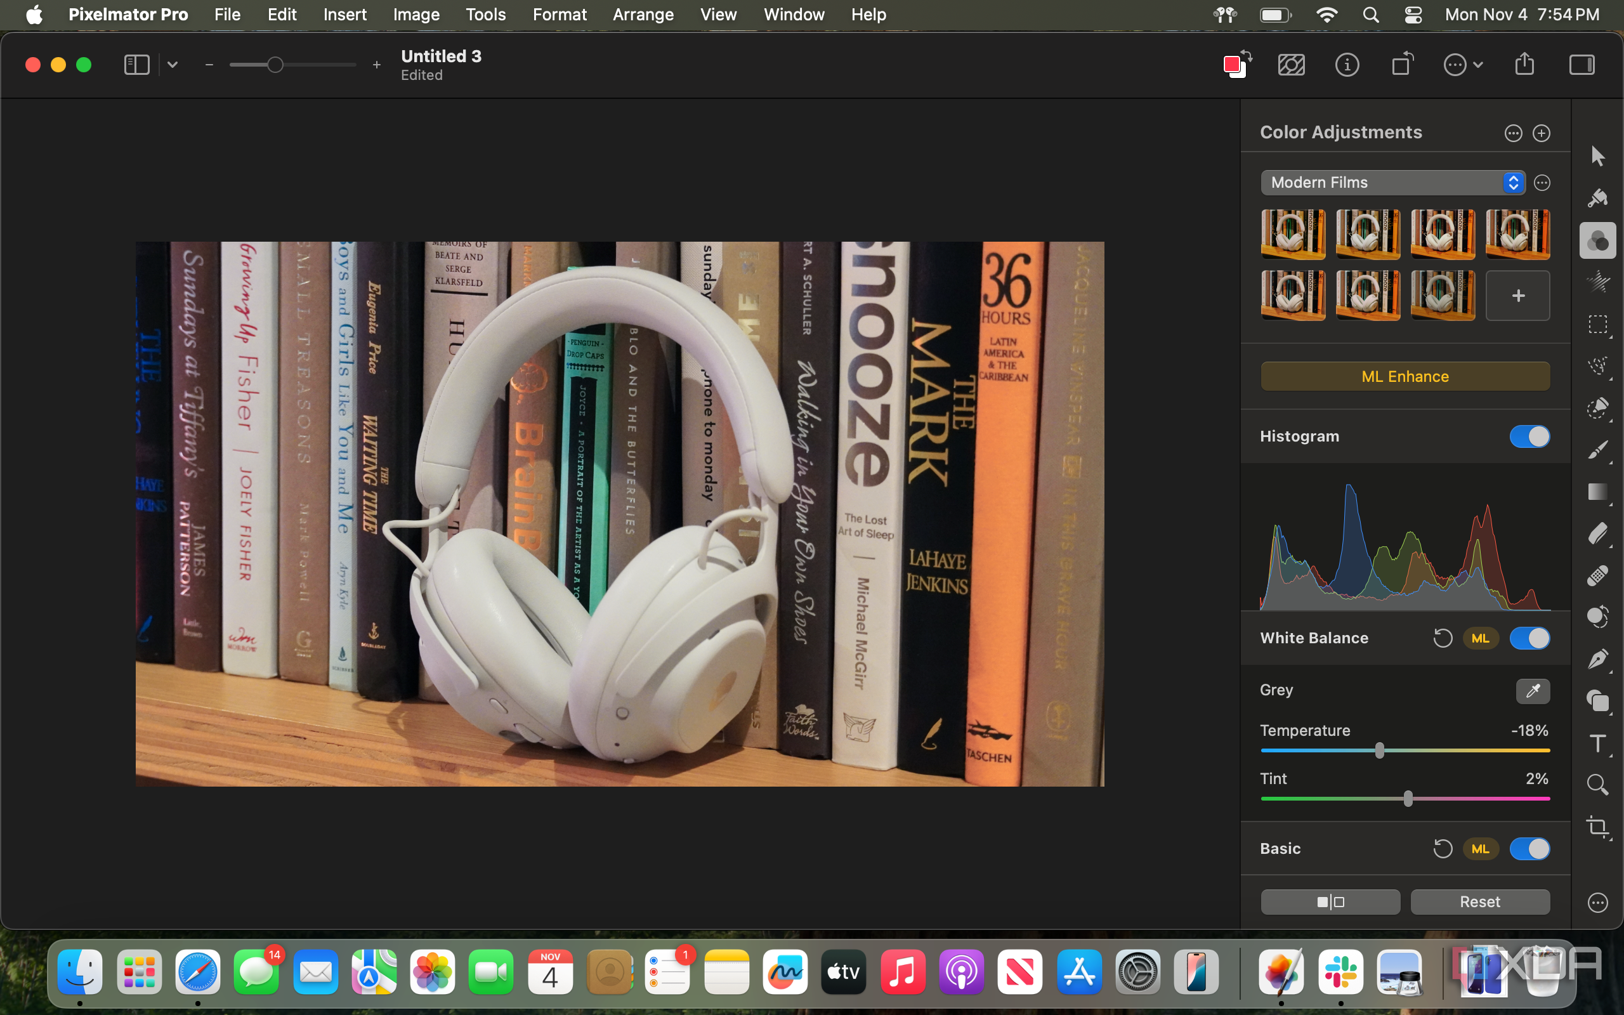
Task: Select the Repair tool
Action: coord(1598,575)
